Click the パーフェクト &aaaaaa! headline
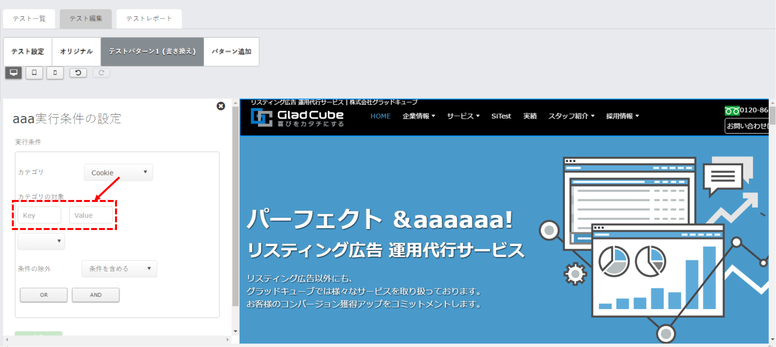 pos(380,219)
